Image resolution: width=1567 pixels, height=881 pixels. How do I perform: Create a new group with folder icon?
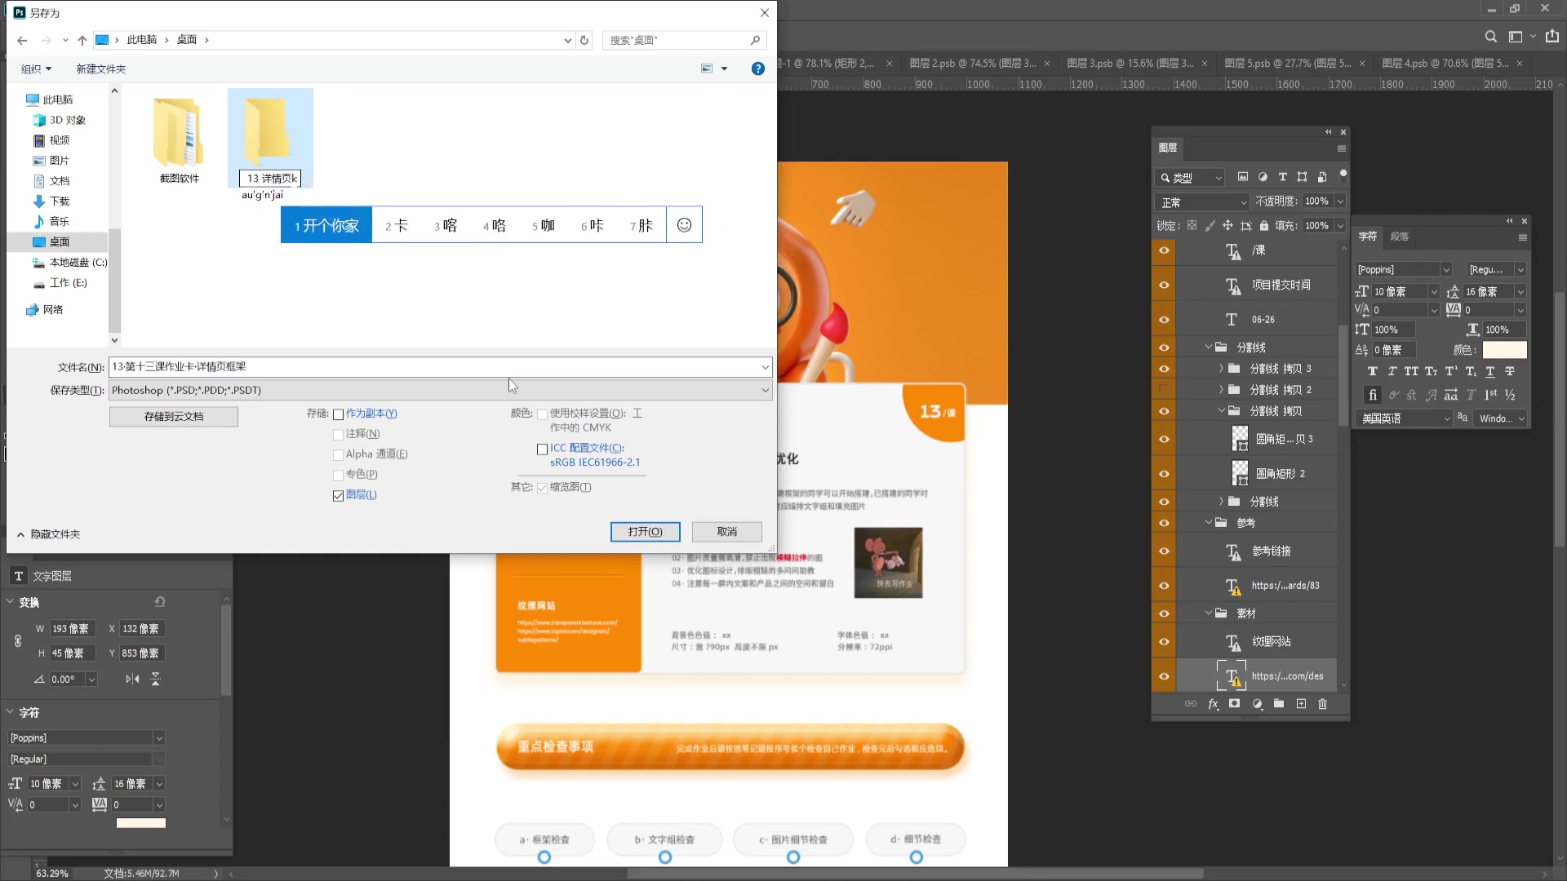pos(1279,704)
